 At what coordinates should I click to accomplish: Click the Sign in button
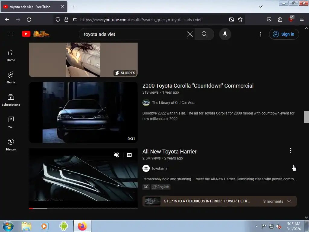284,34
